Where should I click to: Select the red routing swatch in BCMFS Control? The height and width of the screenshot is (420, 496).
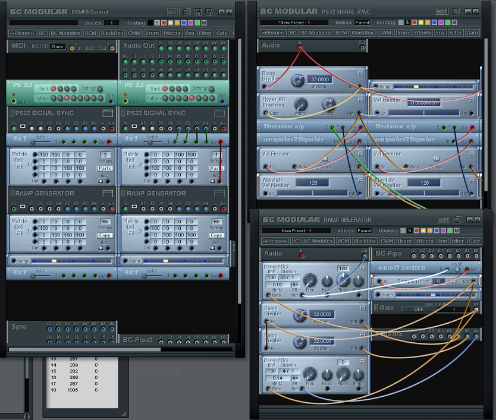(x=164, y=22)
